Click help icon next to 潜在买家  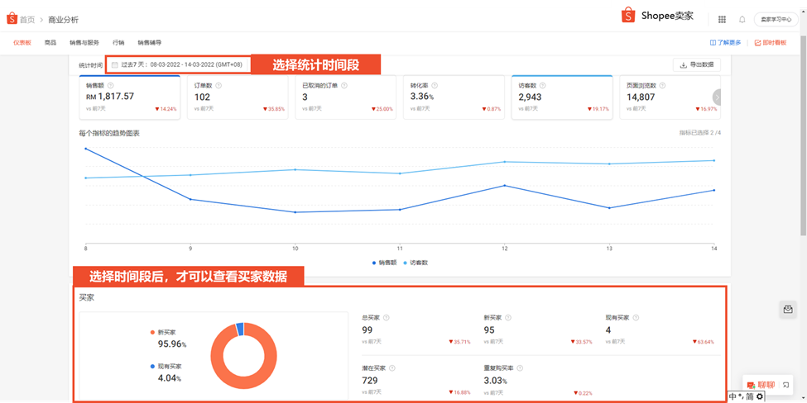click(392, 368)
